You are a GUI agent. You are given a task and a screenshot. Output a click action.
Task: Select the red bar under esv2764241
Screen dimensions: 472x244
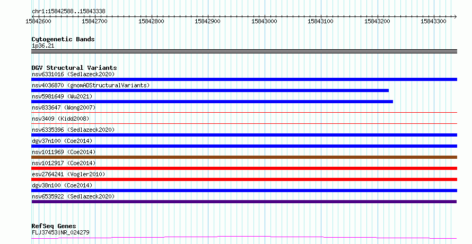[244, 179]
